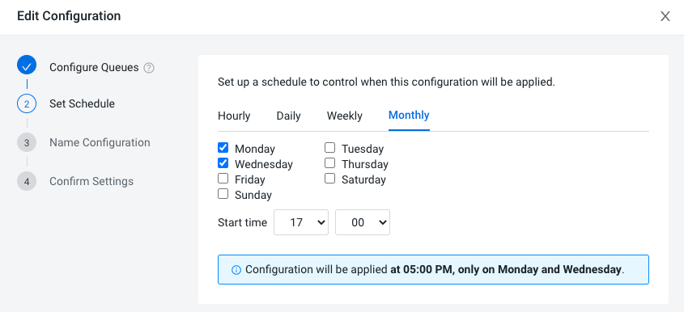Click the step 4 circle indicator
Viewport: 684px width, 312px height.
[x=27, y=181]
